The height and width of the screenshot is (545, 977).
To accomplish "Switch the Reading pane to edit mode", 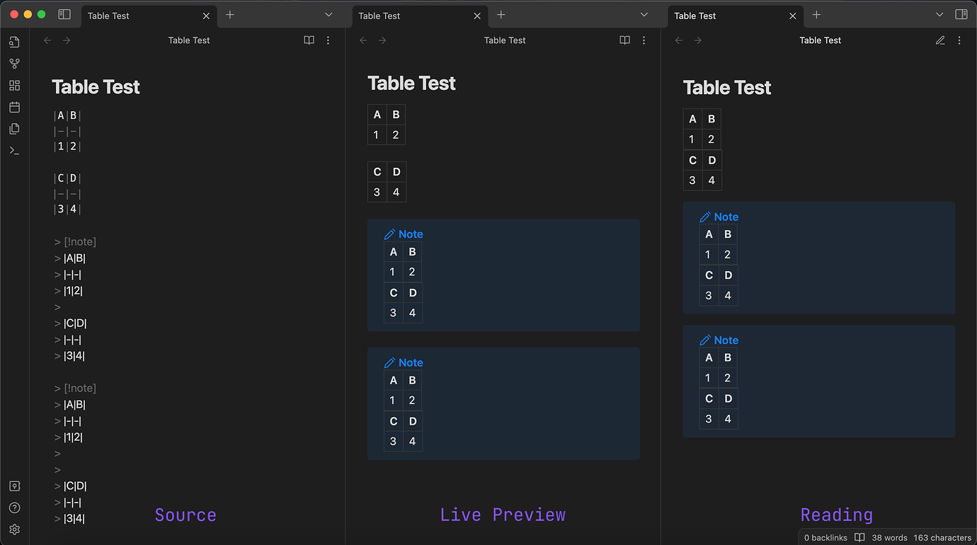I will (x=940, y=40).
